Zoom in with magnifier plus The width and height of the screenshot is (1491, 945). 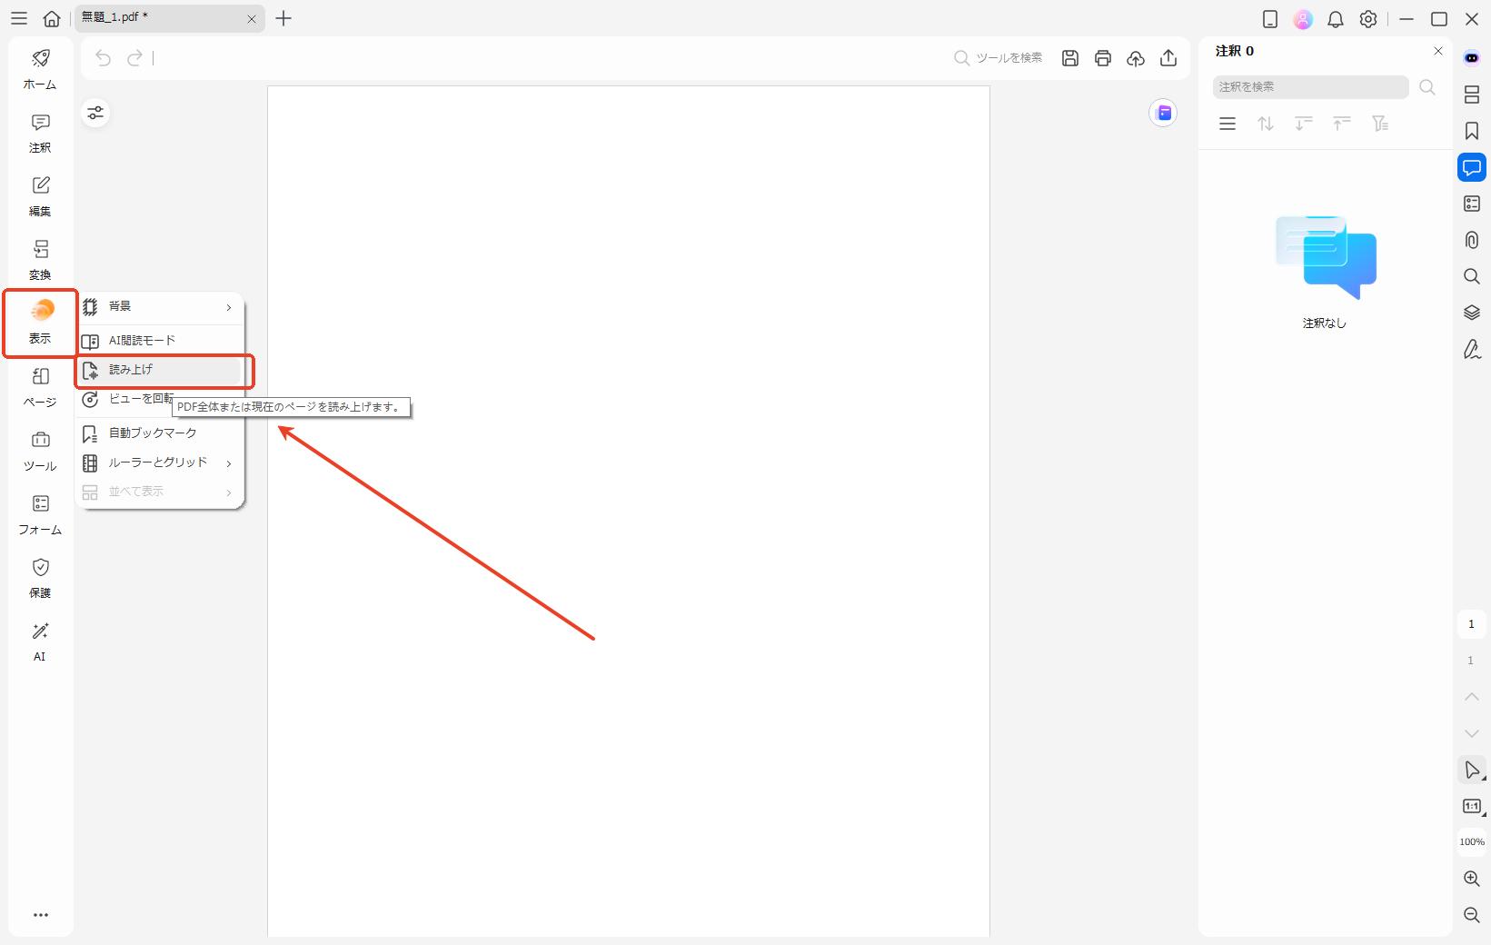pyautogui.click(x=1472, y=879)
